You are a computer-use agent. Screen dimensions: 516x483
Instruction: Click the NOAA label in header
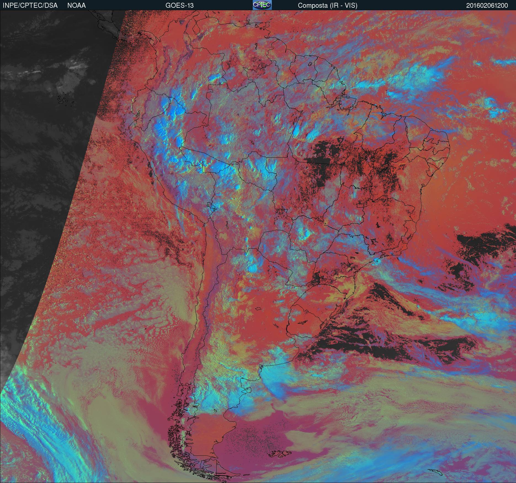(76, 6)
